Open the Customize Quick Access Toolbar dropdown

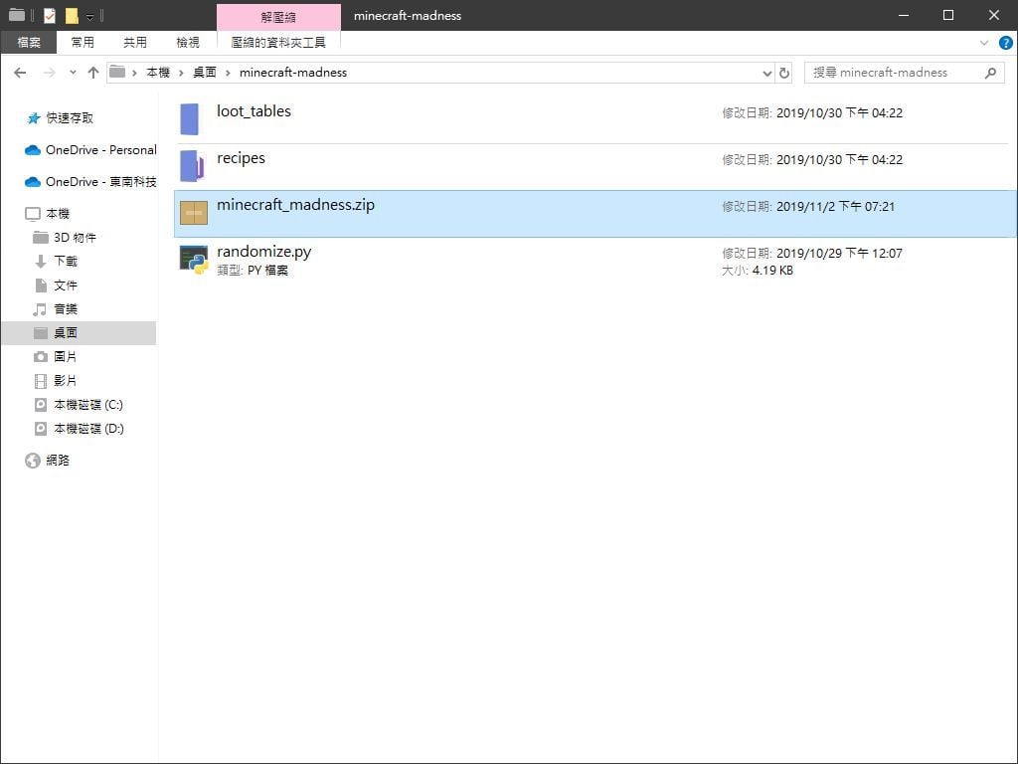(89, 16)
